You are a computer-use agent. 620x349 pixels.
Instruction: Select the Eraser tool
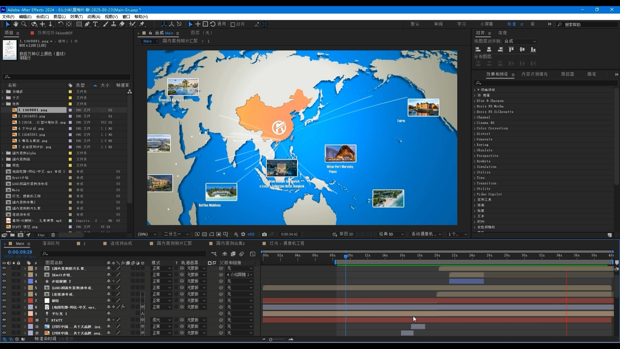122,24
